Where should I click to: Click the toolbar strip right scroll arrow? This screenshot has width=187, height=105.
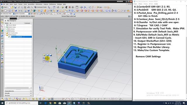point(18,18)
